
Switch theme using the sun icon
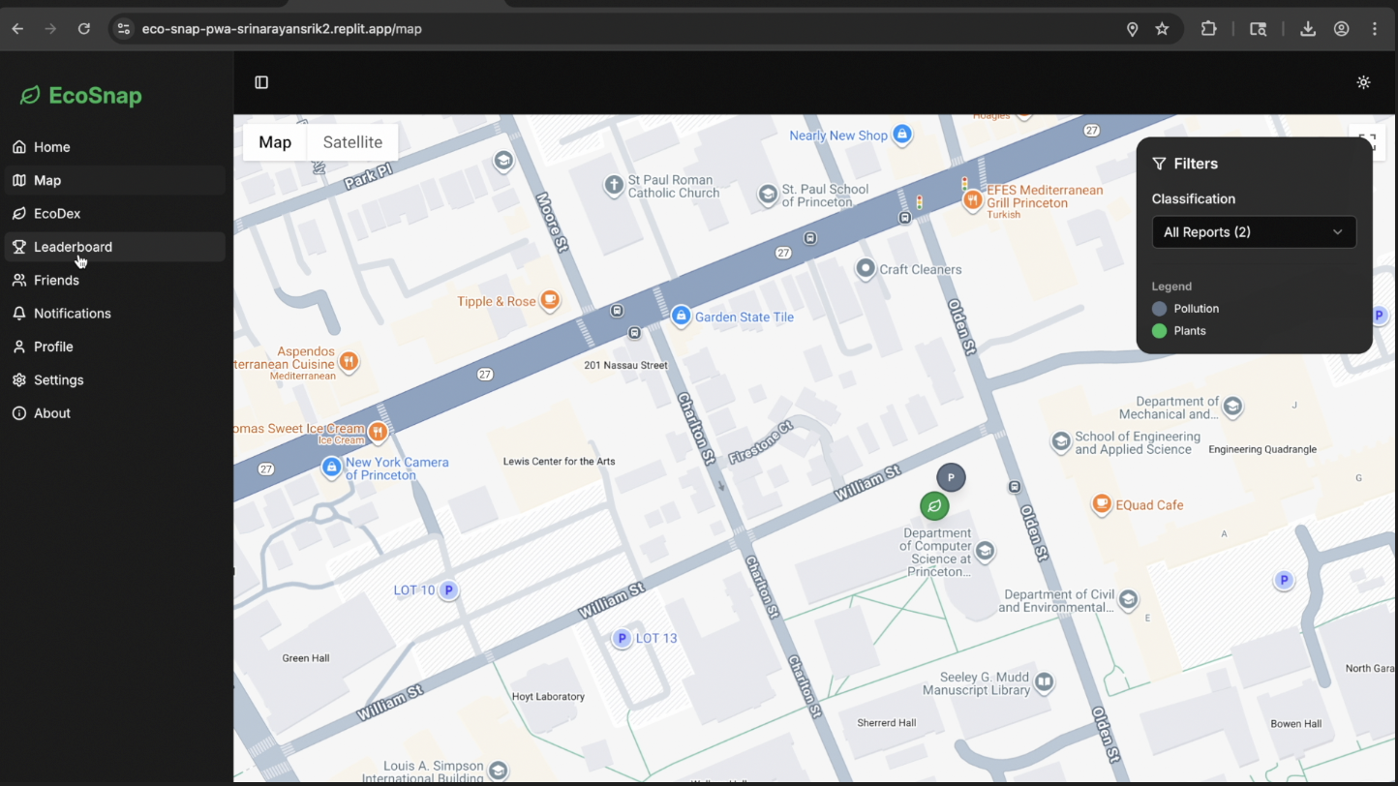(1363, 82)
